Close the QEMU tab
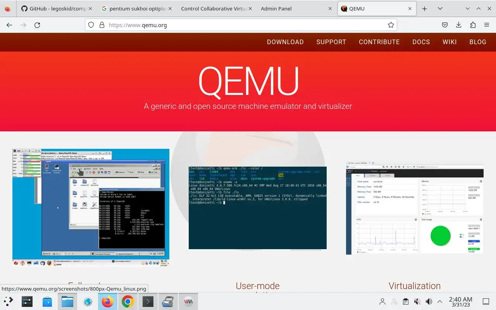Viewport: 496px width, 310px height. [410, 9]
